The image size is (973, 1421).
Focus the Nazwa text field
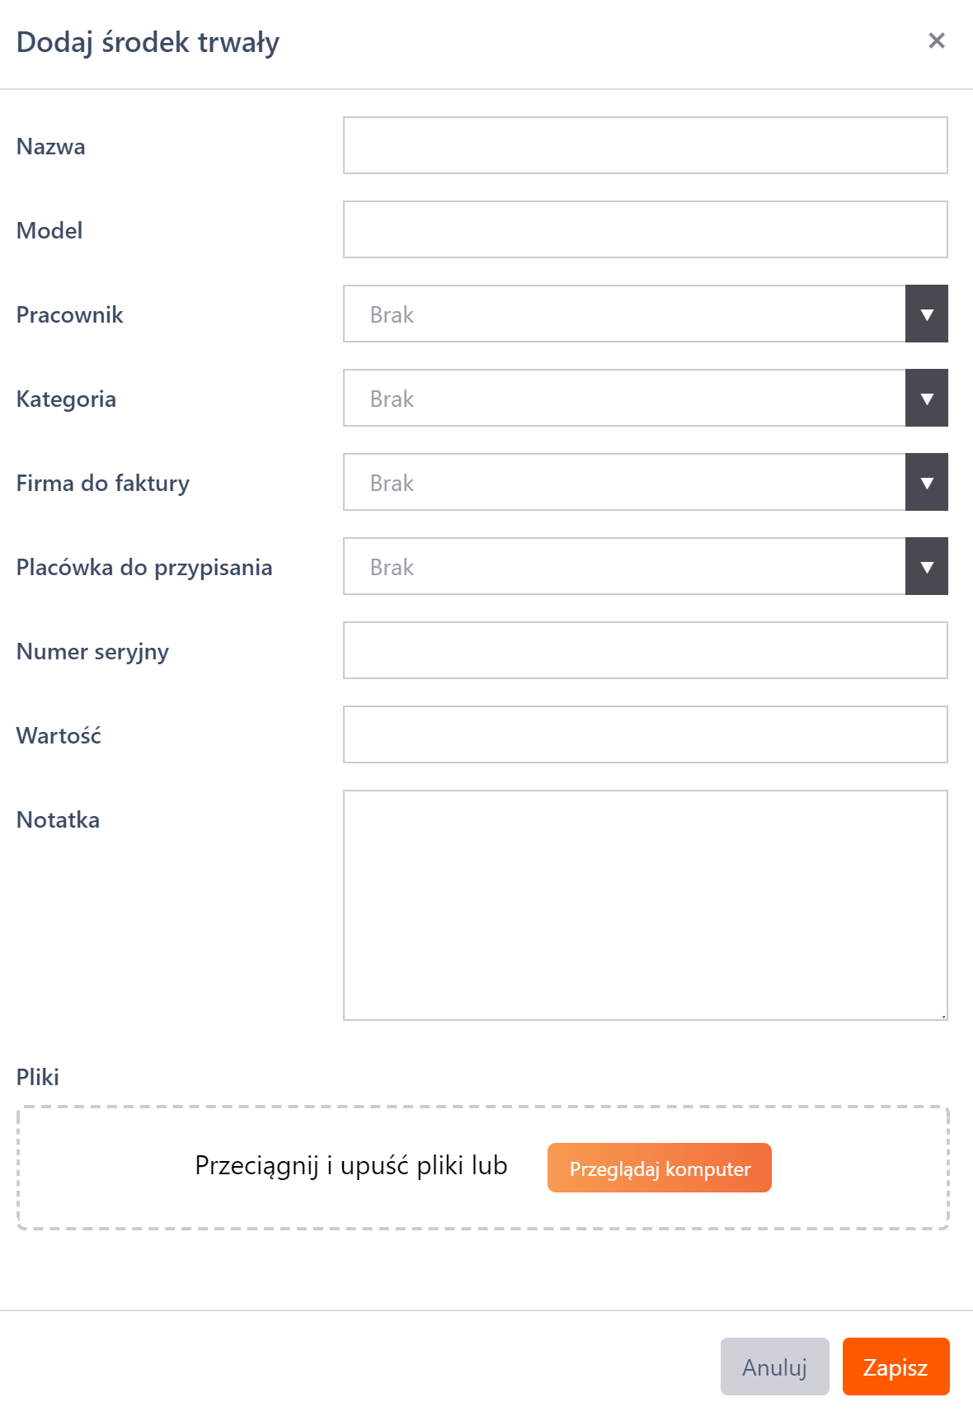[645, 146]
